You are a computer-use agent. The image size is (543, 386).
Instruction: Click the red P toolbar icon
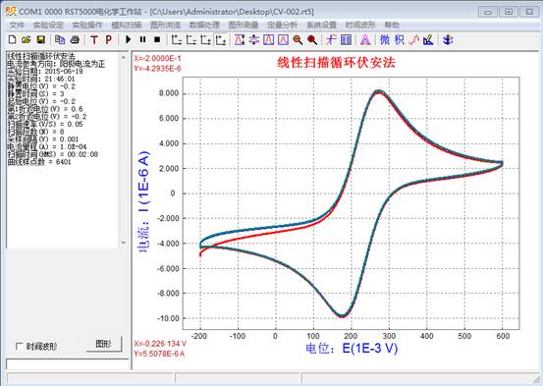(x=108, y=39)
